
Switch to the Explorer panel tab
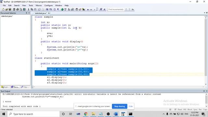5,87
